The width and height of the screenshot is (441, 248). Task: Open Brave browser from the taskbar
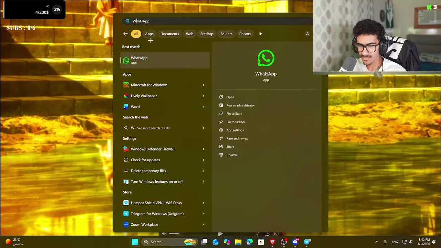tap(272, 242)
